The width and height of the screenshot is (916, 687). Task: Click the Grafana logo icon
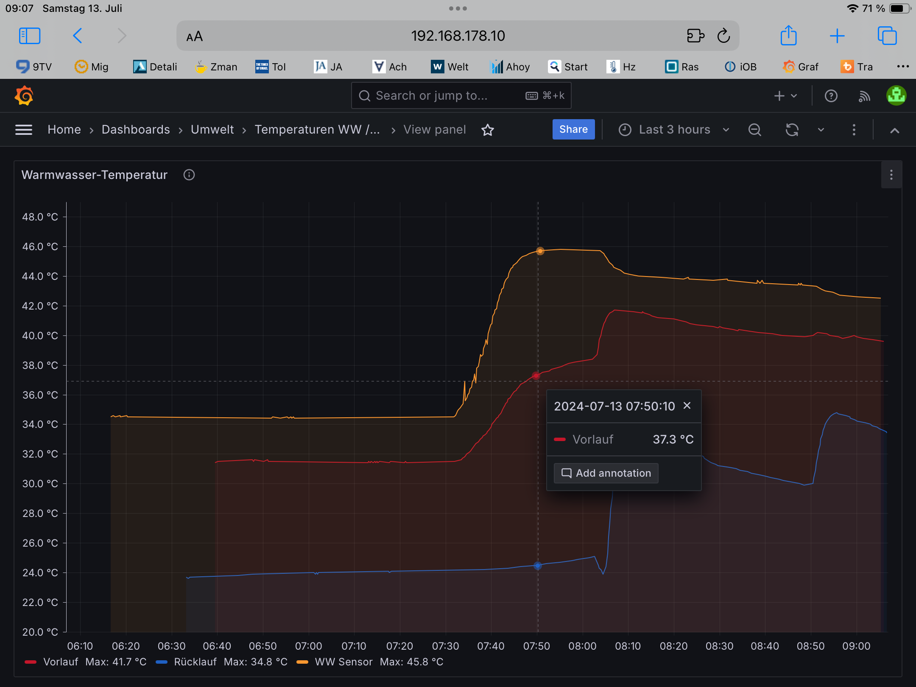click(x=24, y=96)
